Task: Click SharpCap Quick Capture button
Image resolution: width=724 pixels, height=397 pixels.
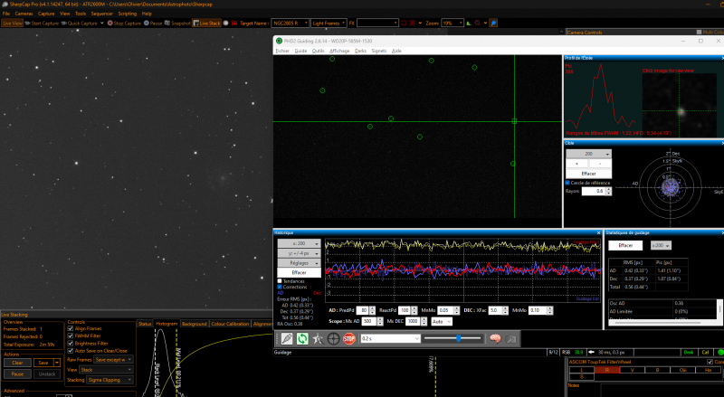Action: 80,24
